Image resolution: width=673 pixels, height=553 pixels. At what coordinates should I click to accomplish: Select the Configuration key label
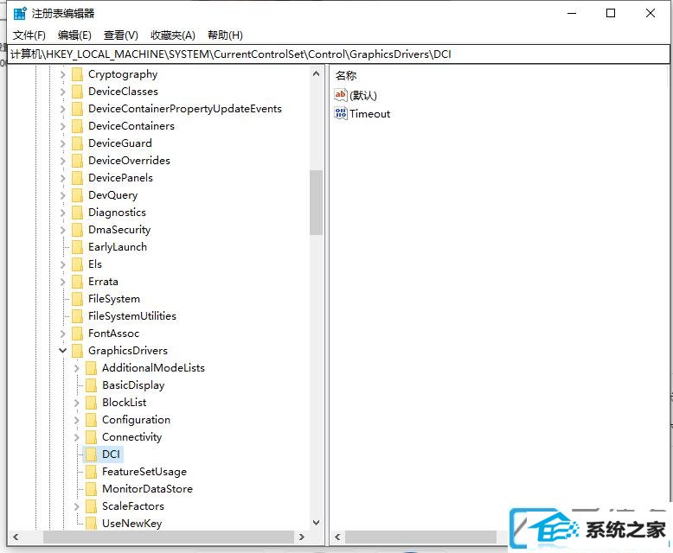pos(136,420)
